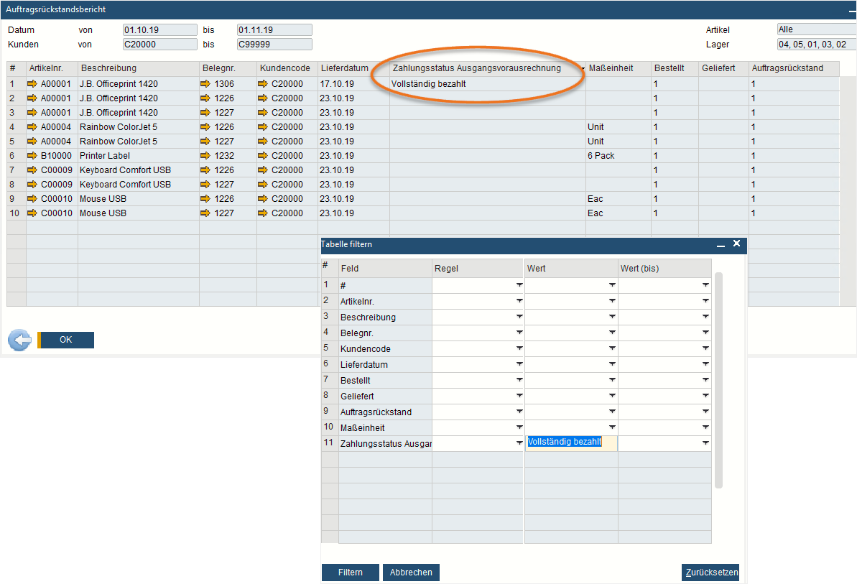Click the Zurücksetzen button
The width and height of the screenshot is (857, 584).
tap(710, 572)
